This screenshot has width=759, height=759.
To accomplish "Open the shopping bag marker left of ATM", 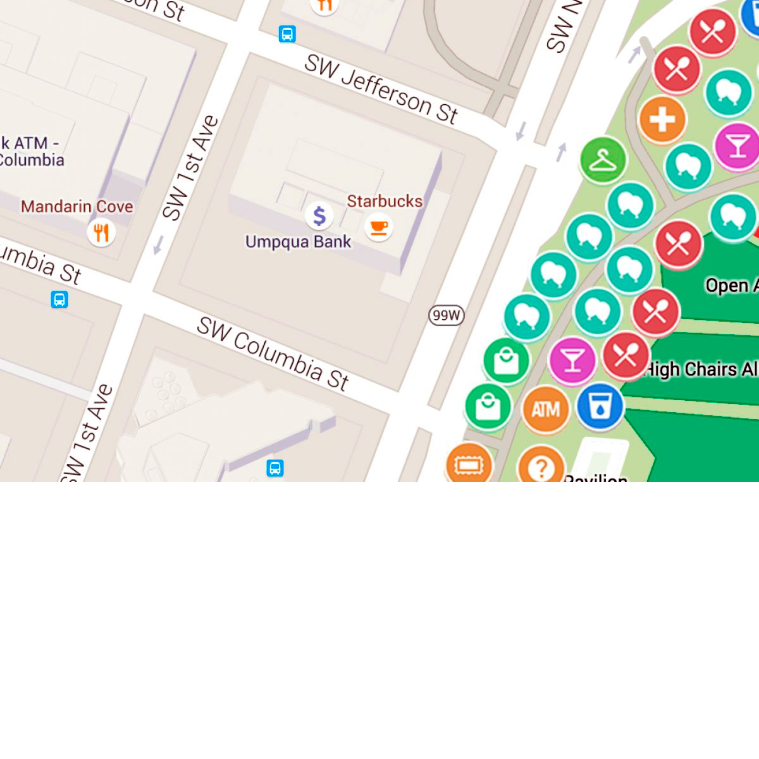I will coord(488,407).
